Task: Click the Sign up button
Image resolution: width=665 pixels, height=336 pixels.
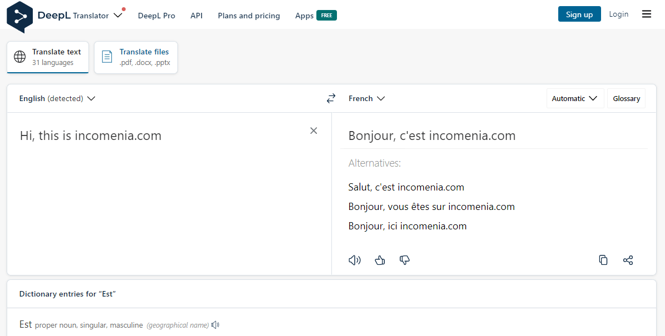Action: click(579, 14)
